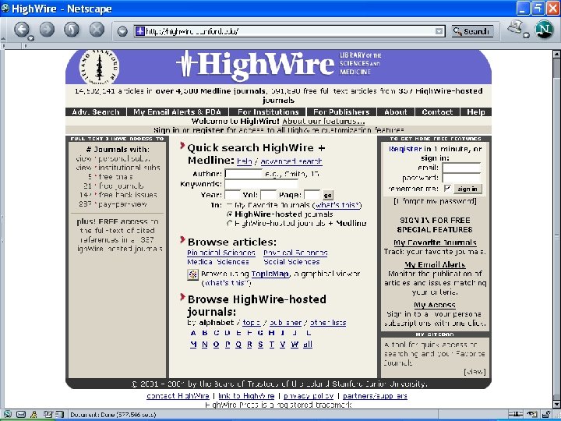Open About our features link

323,121
